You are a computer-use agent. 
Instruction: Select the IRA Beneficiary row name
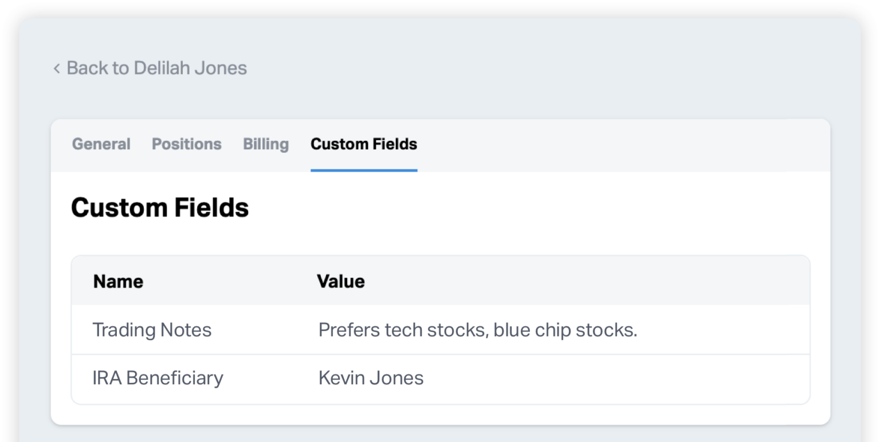[158, 378]
